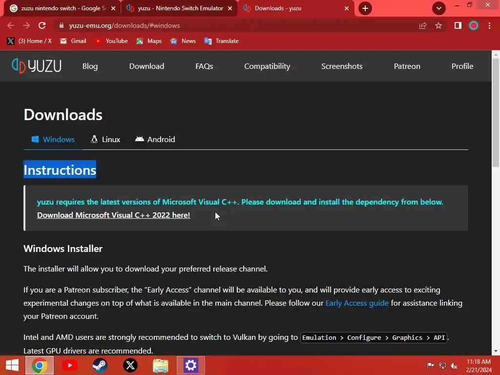This screenshot has width=500, height=375.
Task: Open the Chrome profile avatar
Action: (x=474, y=25)
